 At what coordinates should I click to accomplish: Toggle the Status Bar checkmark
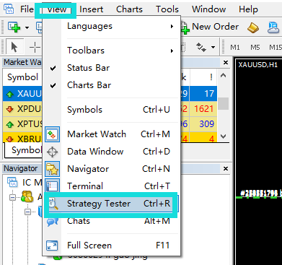coord(53,68)
